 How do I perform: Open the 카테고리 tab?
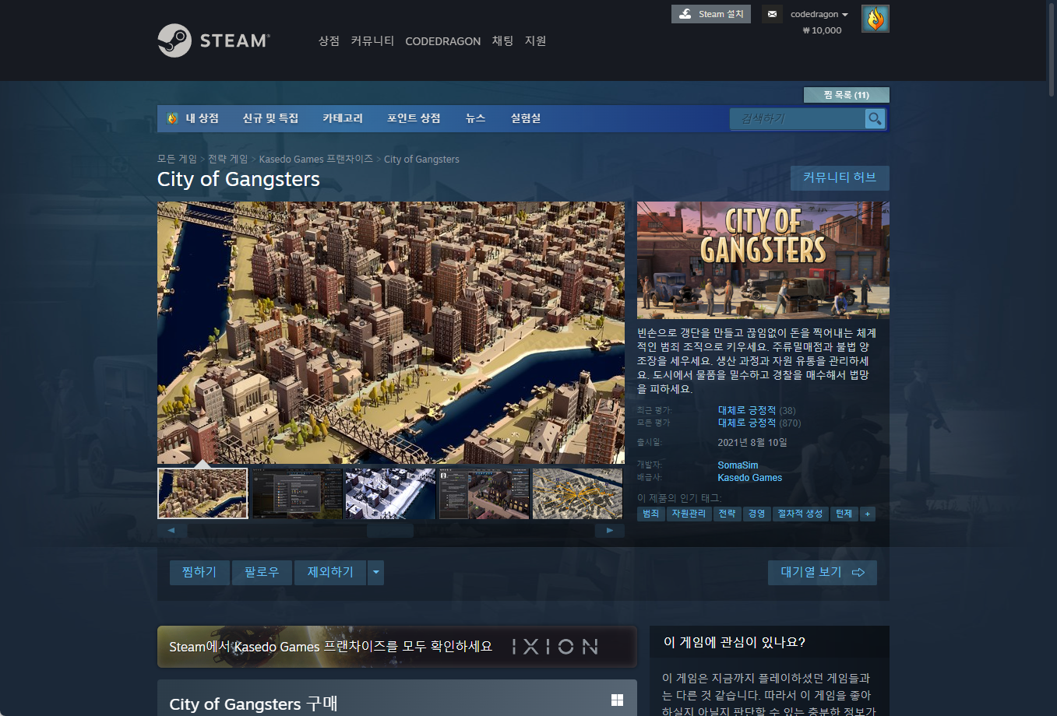(343, 118)
